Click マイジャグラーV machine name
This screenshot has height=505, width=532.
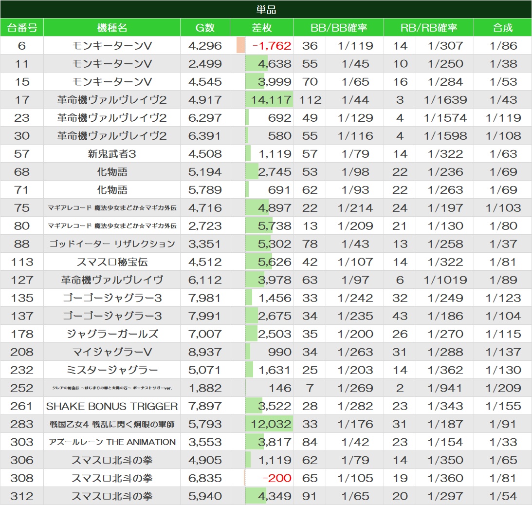tap(112, 352)
